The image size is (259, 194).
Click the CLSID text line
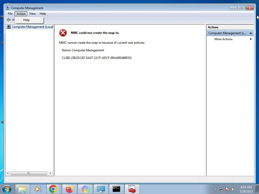click(97, 58)
